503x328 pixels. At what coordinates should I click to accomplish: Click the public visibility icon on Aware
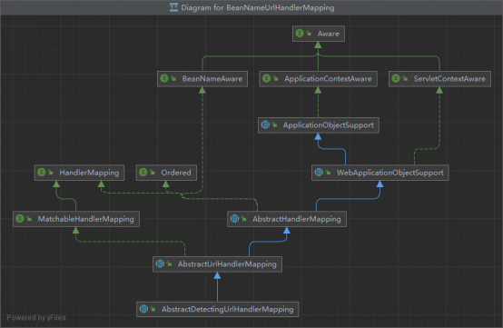click(309, 33)
